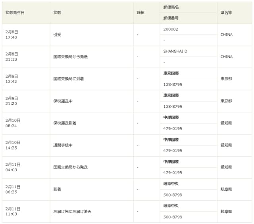Open 岐阜中央 link in the 06:35 row
Image resolution: width=254 pixels, height=224 pixels.
pos(171,184)
